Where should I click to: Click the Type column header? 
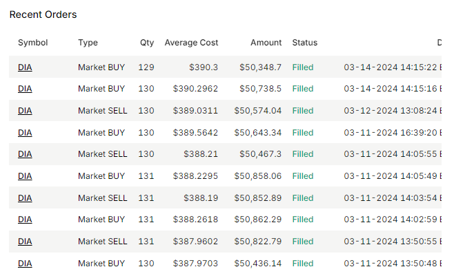point(88,43)
